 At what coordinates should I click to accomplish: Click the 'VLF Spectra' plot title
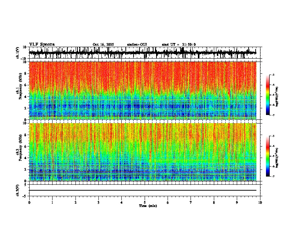(x=42, y=45)
